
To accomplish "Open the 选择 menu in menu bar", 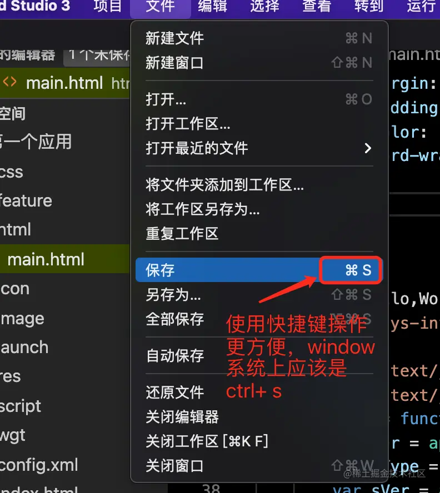I will (264, 6).
